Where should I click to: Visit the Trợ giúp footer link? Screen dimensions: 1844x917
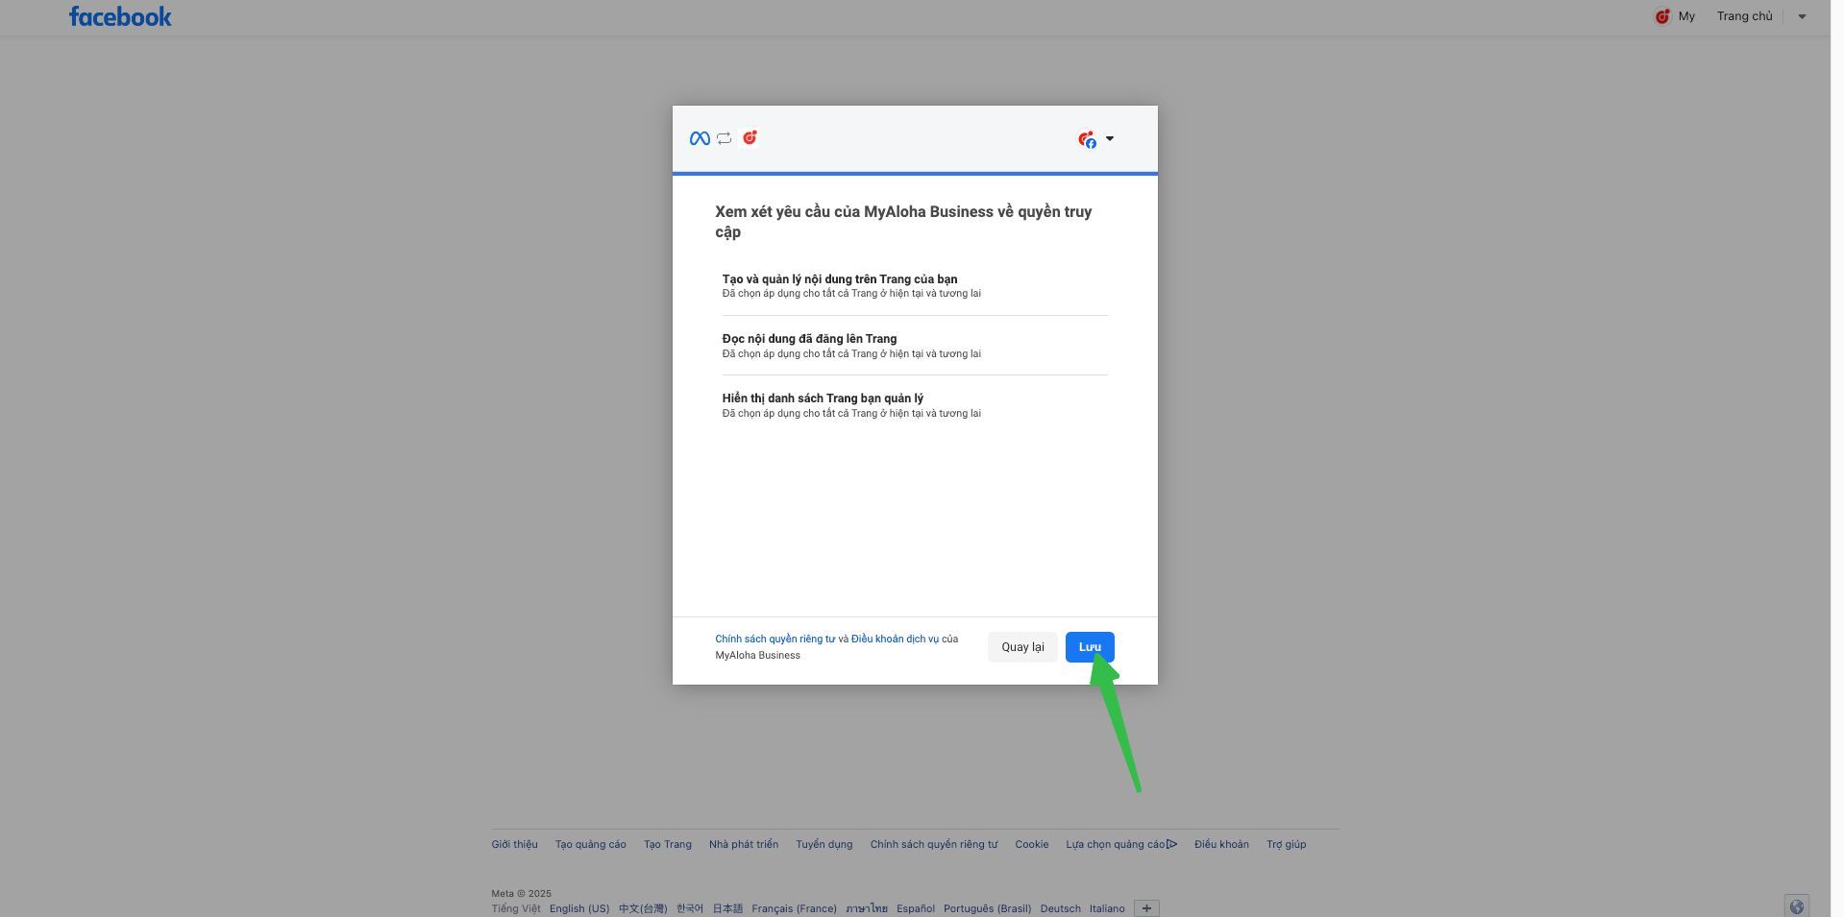pos(1286,844)
